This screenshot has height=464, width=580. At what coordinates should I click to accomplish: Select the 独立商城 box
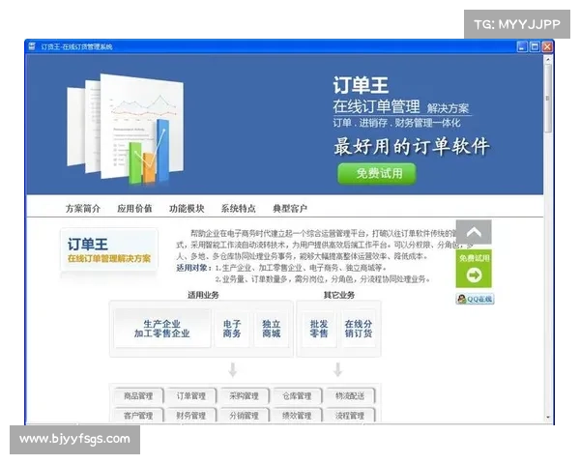click(271, 329)
